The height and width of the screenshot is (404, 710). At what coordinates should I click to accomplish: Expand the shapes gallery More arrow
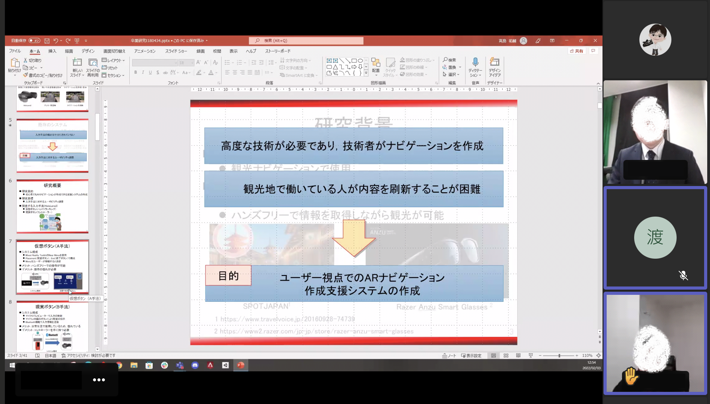click(x=366, y=73)
